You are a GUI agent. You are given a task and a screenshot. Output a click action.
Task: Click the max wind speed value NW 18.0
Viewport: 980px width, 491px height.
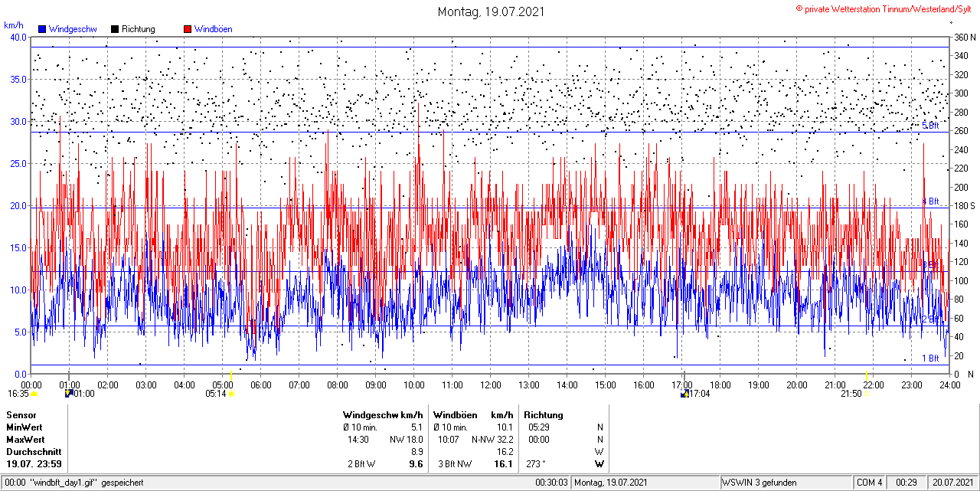(407, 440)
